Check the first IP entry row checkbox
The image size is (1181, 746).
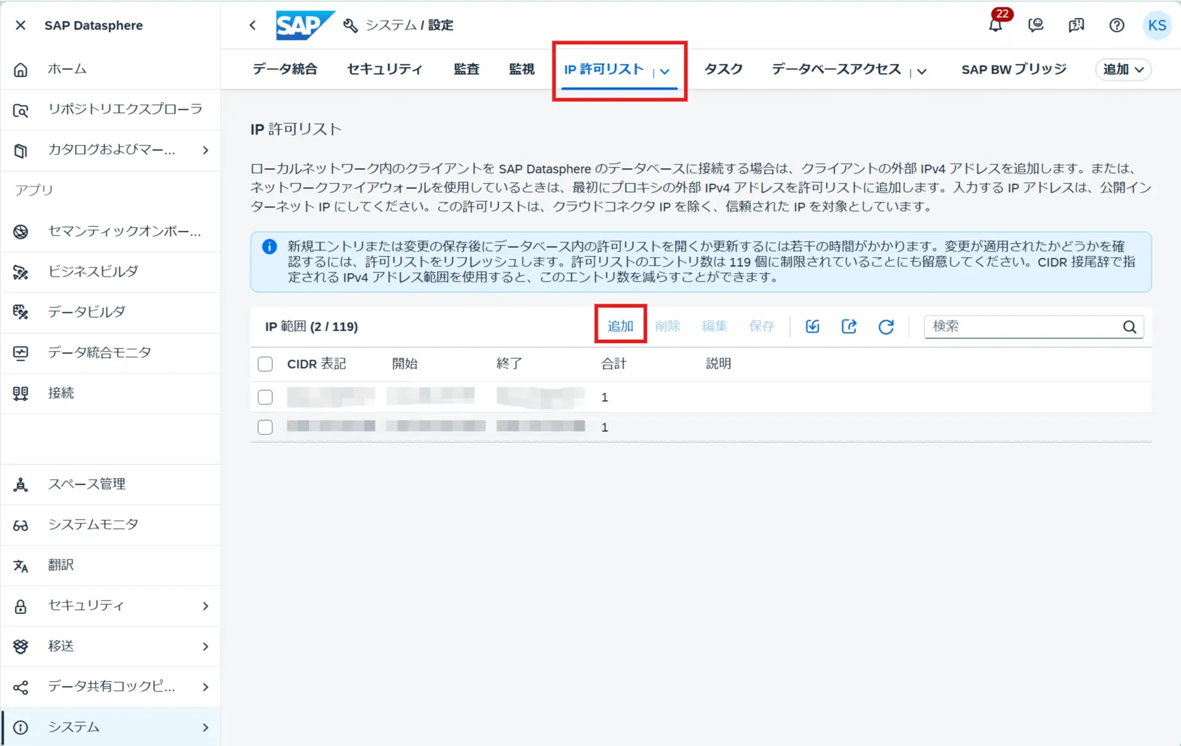click(265, 397)
